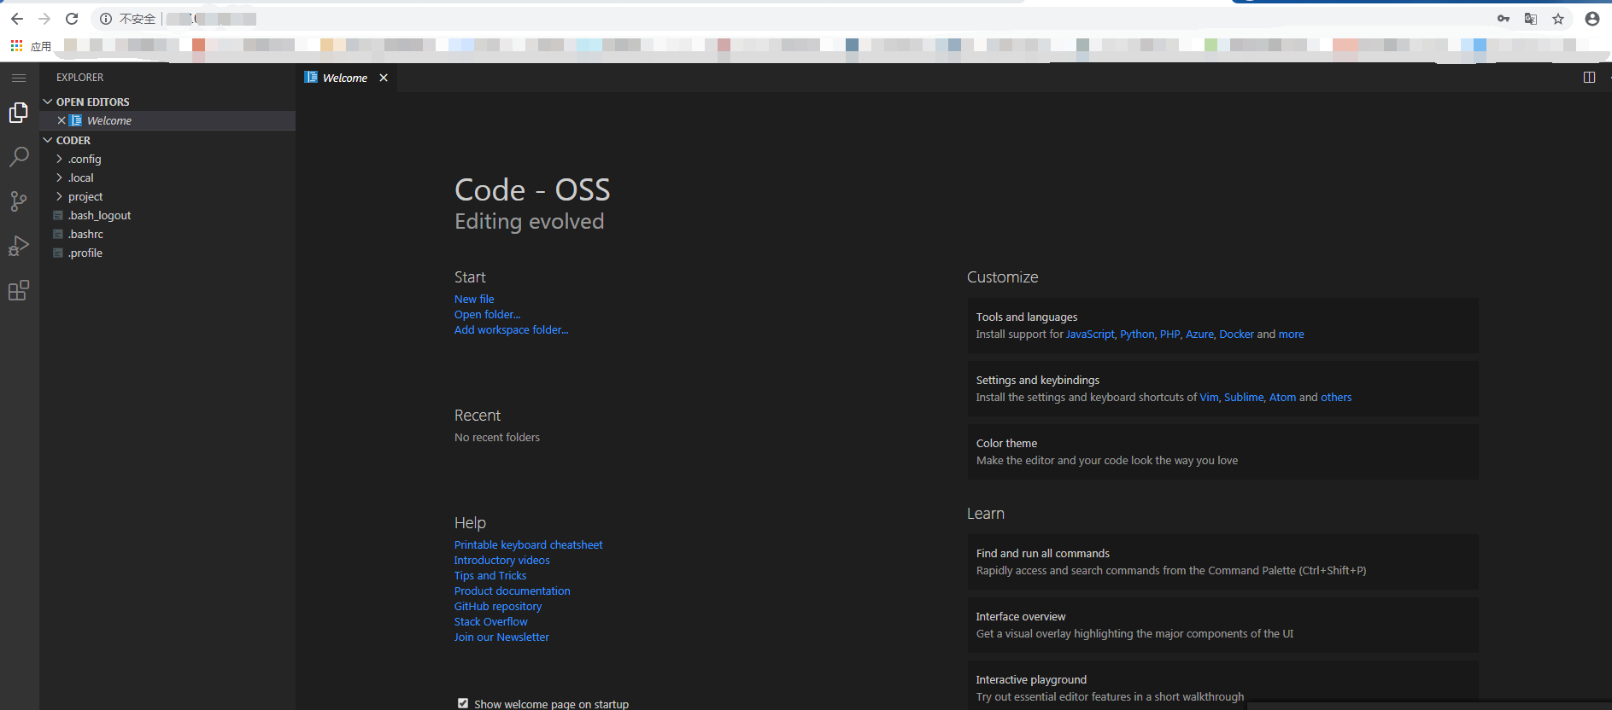Open the Source Control view
Image resolution: width=1612 pixels, height=710 pixels.
click(x=19, y=201)
